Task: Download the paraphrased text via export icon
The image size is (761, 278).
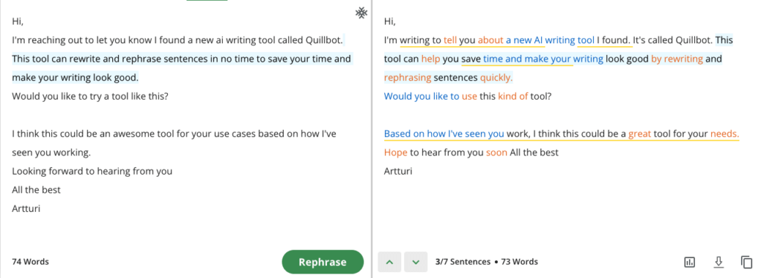Action: [x=719, y=262]
